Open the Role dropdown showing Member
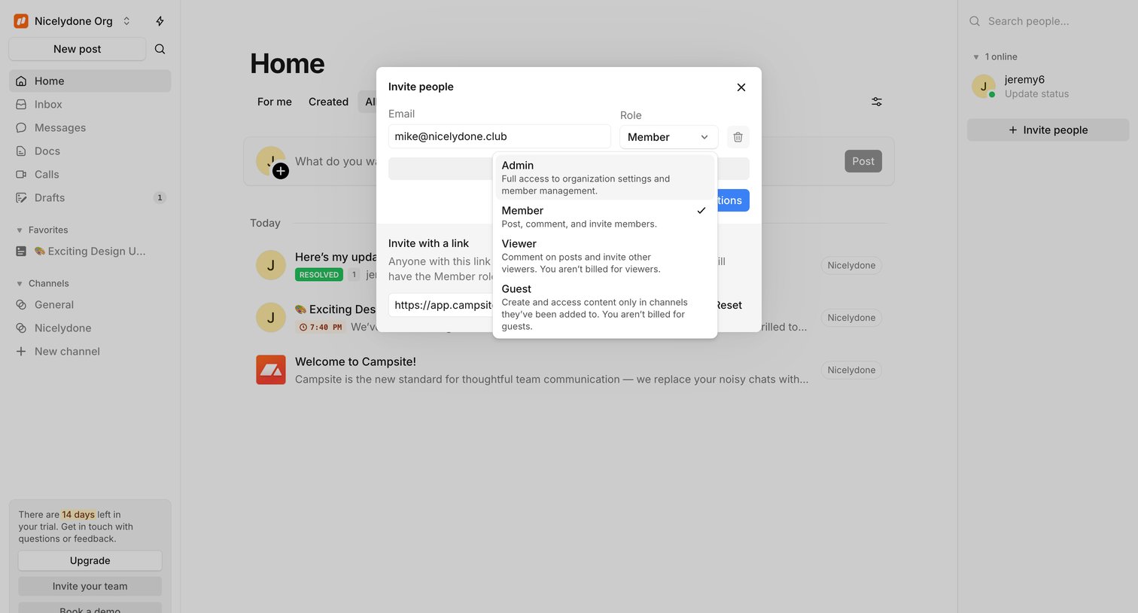Screen dimensions: 1138x613 [x=668, y=137]
